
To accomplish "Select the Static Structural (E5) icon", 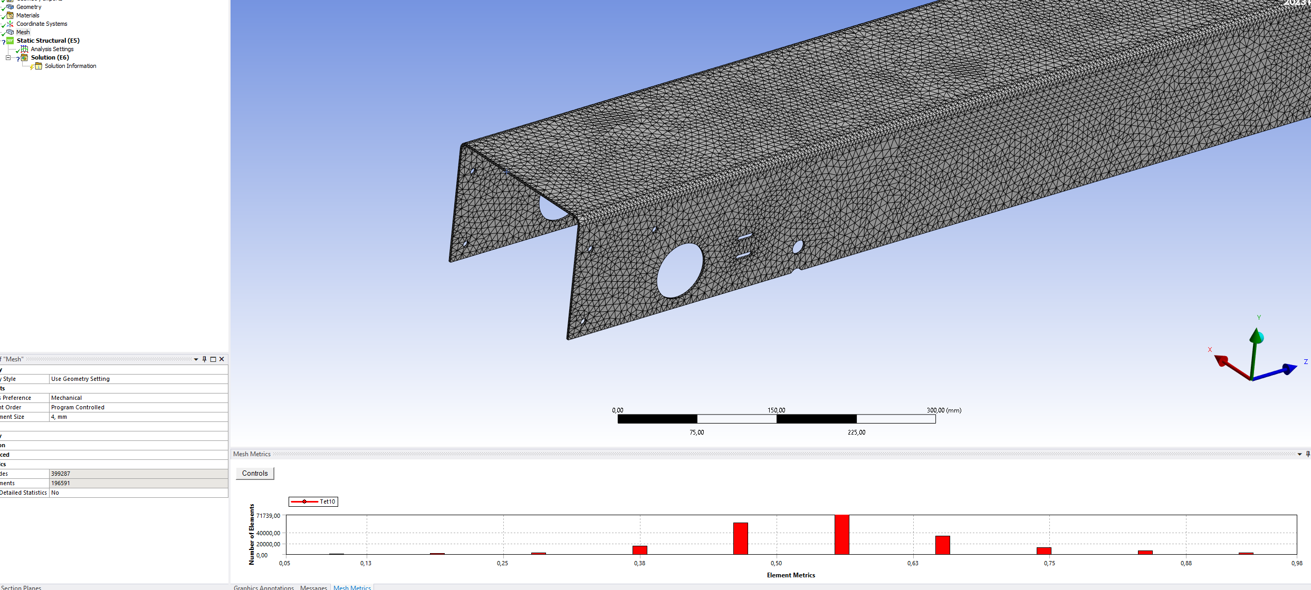I will point(10,41).
